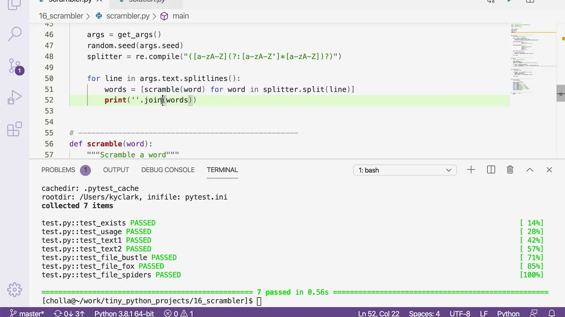Select the TERMINAL tab
Viewport: 565px width, 317px height.
coord(222,170)
